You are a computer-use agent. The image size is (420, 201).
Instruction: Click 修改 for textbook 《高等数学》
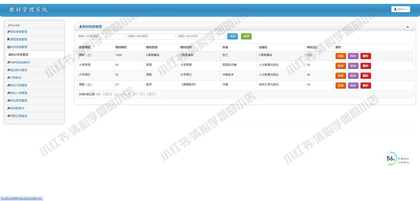(x=353, y=86)
